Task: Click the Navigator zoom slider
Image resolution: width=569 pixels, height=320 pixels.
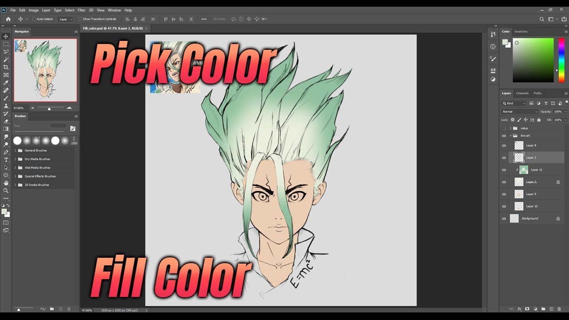Action: coord(51,108)
